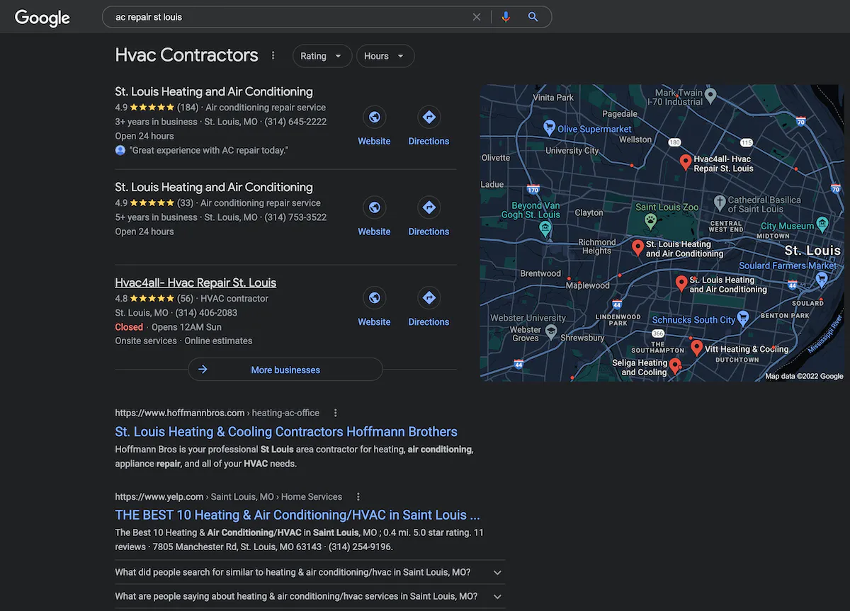Image resolution: width=850 pixels, height=611 pixels.
Task: Open the Hours filter dropdown
Action: (385, 56)
